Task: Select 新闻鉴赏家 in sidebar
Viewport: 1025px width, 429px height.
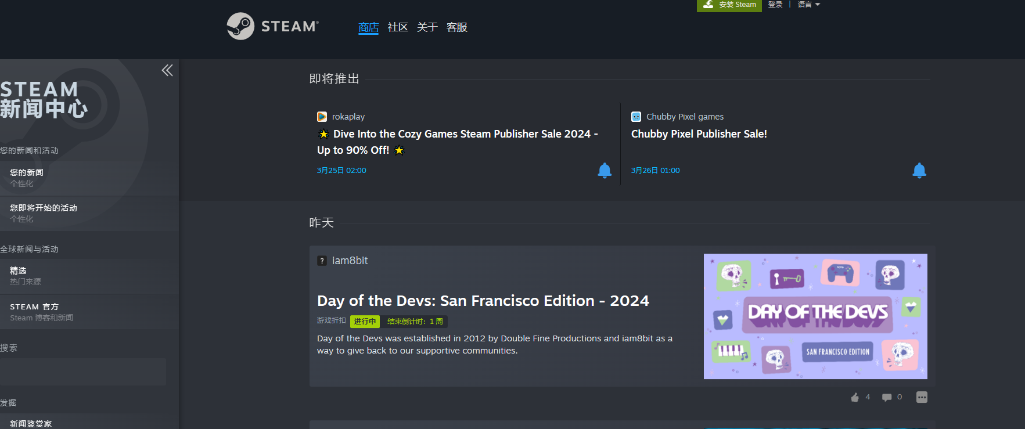Action: coord(89,422)
